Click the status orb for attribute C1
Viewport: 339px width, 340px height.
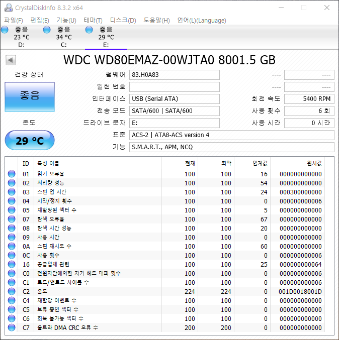pos(12,282)
